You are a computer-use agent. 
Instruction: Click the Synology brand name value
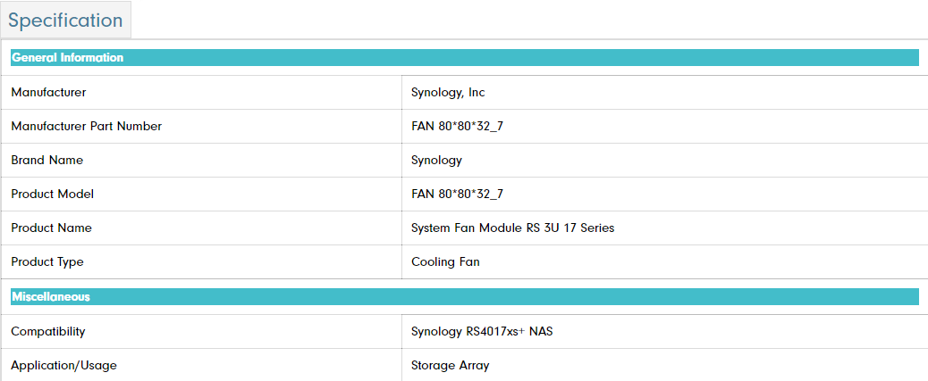436,160
